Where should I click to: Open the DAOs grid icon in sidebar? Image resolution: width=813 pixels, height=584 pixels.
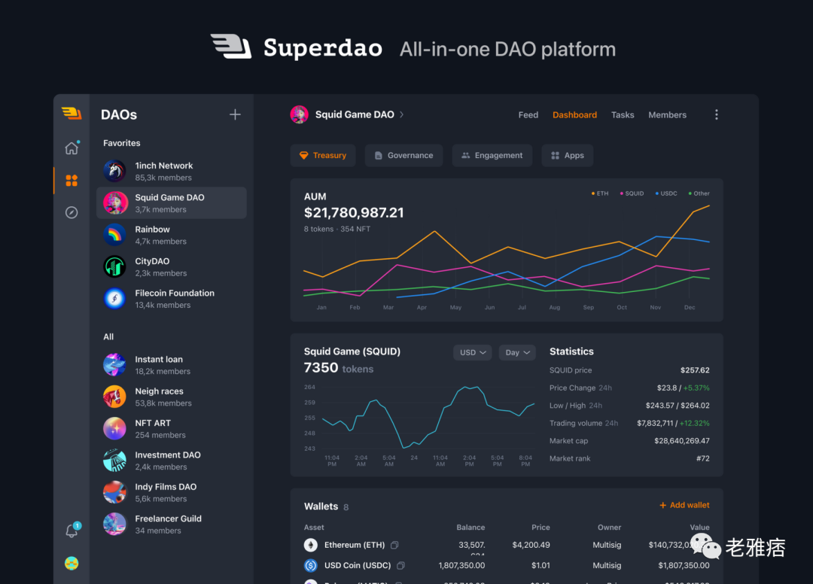pos(72,181)
